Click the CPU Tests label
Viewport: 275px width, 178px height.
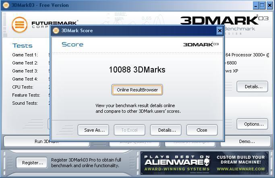[x=23, y=87]
